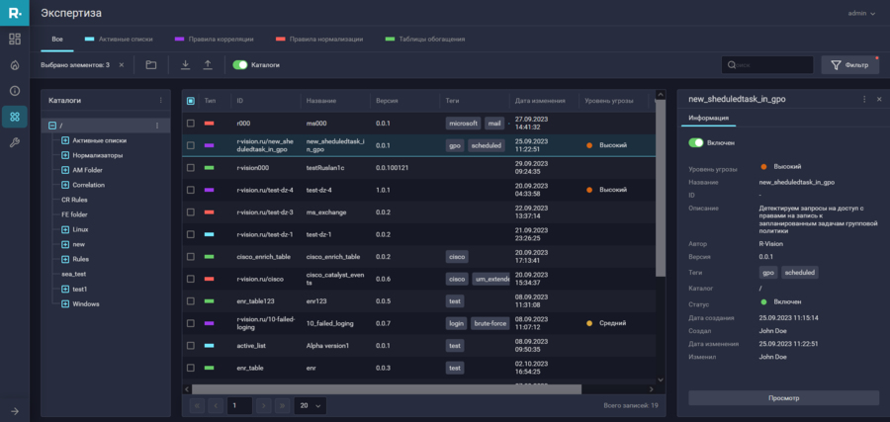
Task: Sort by Дата изменения column header
Action: click(x=540, y=101)
